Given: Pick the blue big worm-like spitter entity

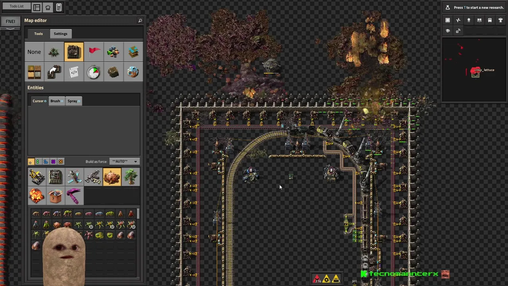Looking at the screenshot, I should pos(99,214).
